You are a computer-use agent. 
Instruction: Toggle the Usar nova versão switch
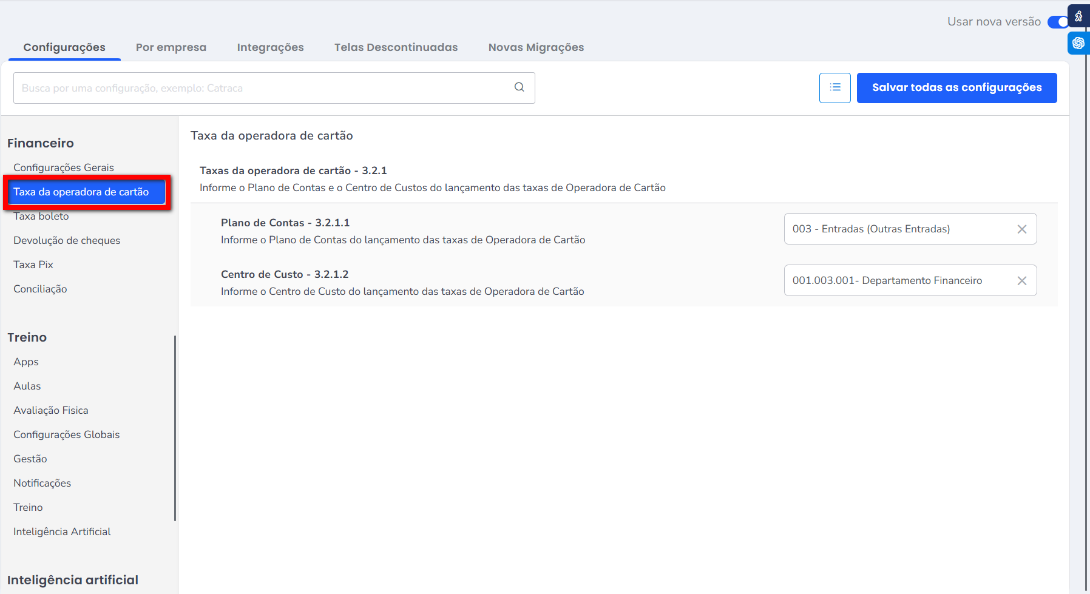(x=1058, y=22)
